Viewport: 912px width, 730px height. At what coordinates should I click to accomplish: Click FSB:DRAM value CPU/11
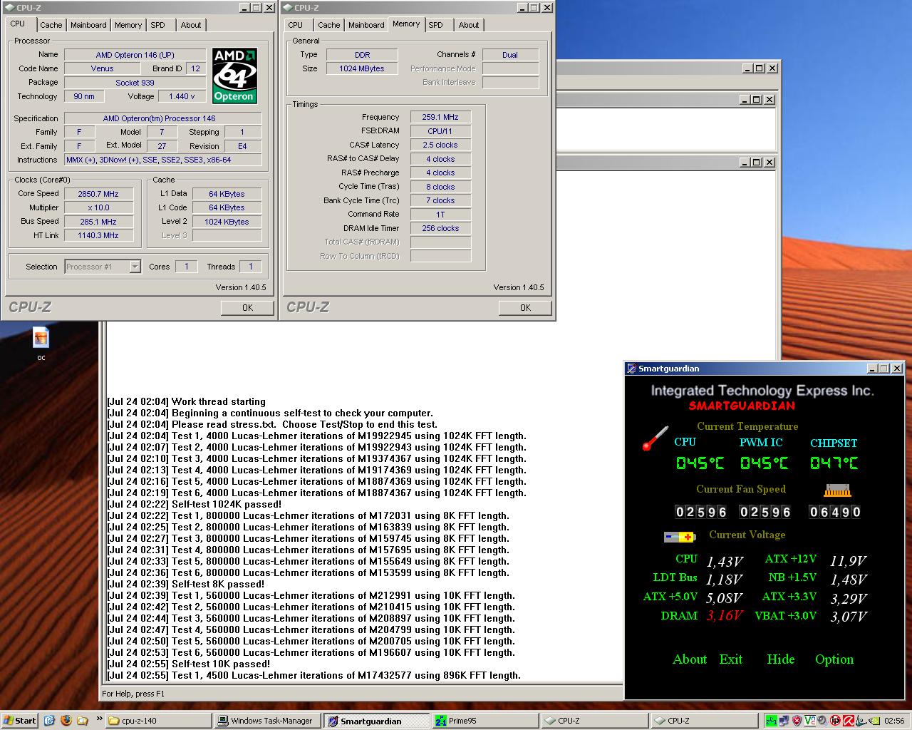pyautogui.click(x=440, y=131)
